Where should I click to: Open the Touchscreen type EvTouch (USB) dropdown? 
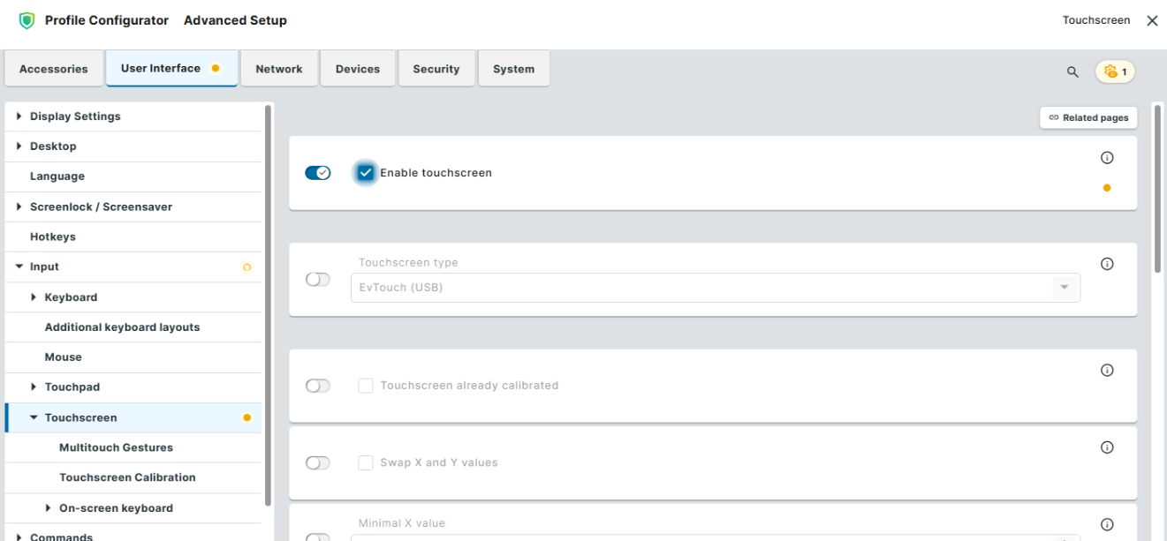click(716, 287)
